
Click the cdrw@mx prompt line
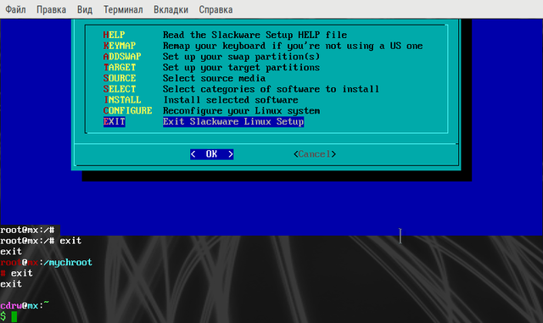coord(25,305)
